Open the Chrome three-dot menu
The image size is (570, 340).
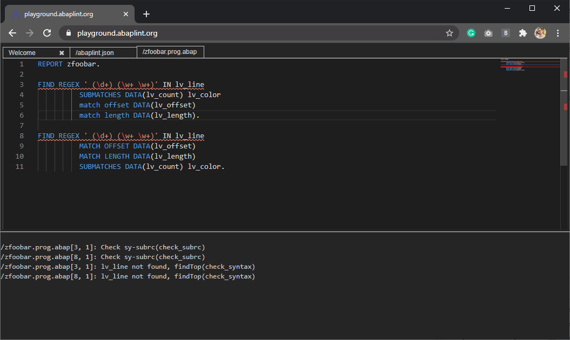(558, 33)
